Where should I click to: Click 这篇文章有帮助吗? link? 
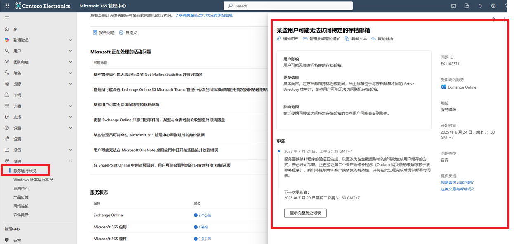(457, 189)
